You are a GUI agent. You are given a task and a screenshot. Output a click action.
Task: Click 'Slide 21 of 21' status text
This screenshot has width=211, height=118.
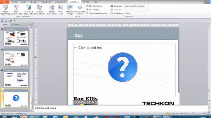pos(7,114)
